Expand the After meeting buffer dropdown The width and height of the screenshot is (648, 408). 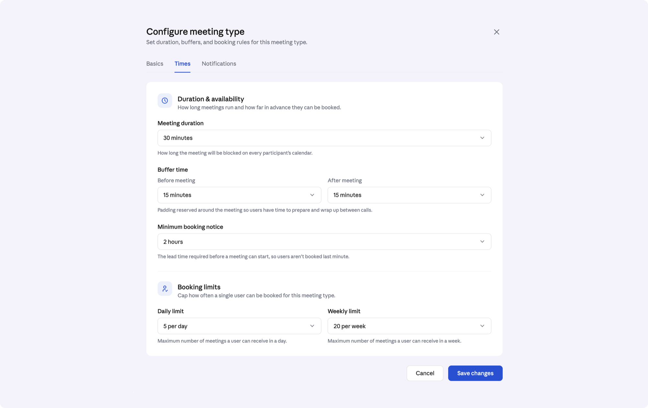coord(409,195)
